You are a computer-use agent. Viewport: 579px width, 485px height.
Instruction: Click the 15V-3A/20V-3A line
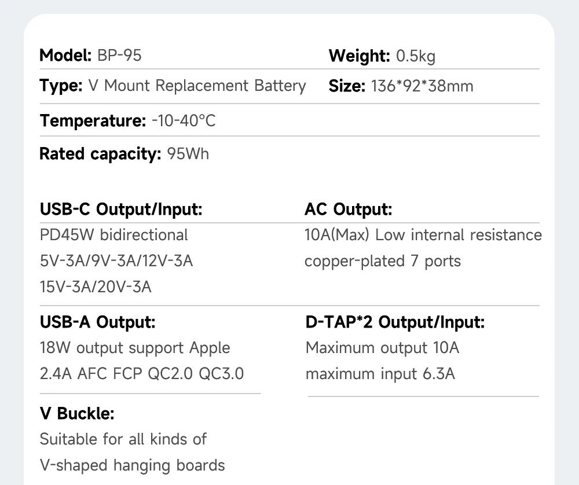point(96,287)
